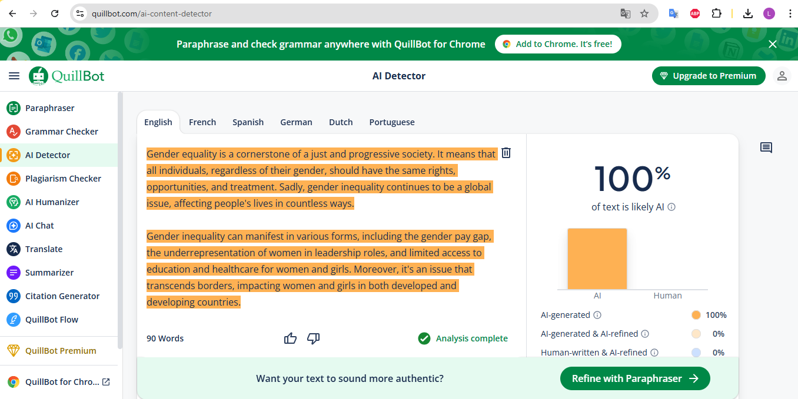Open QuillBot Flow from the sidebar
Image resolution: width=798 pixels, height=399 pixels.
pos(59,320)
